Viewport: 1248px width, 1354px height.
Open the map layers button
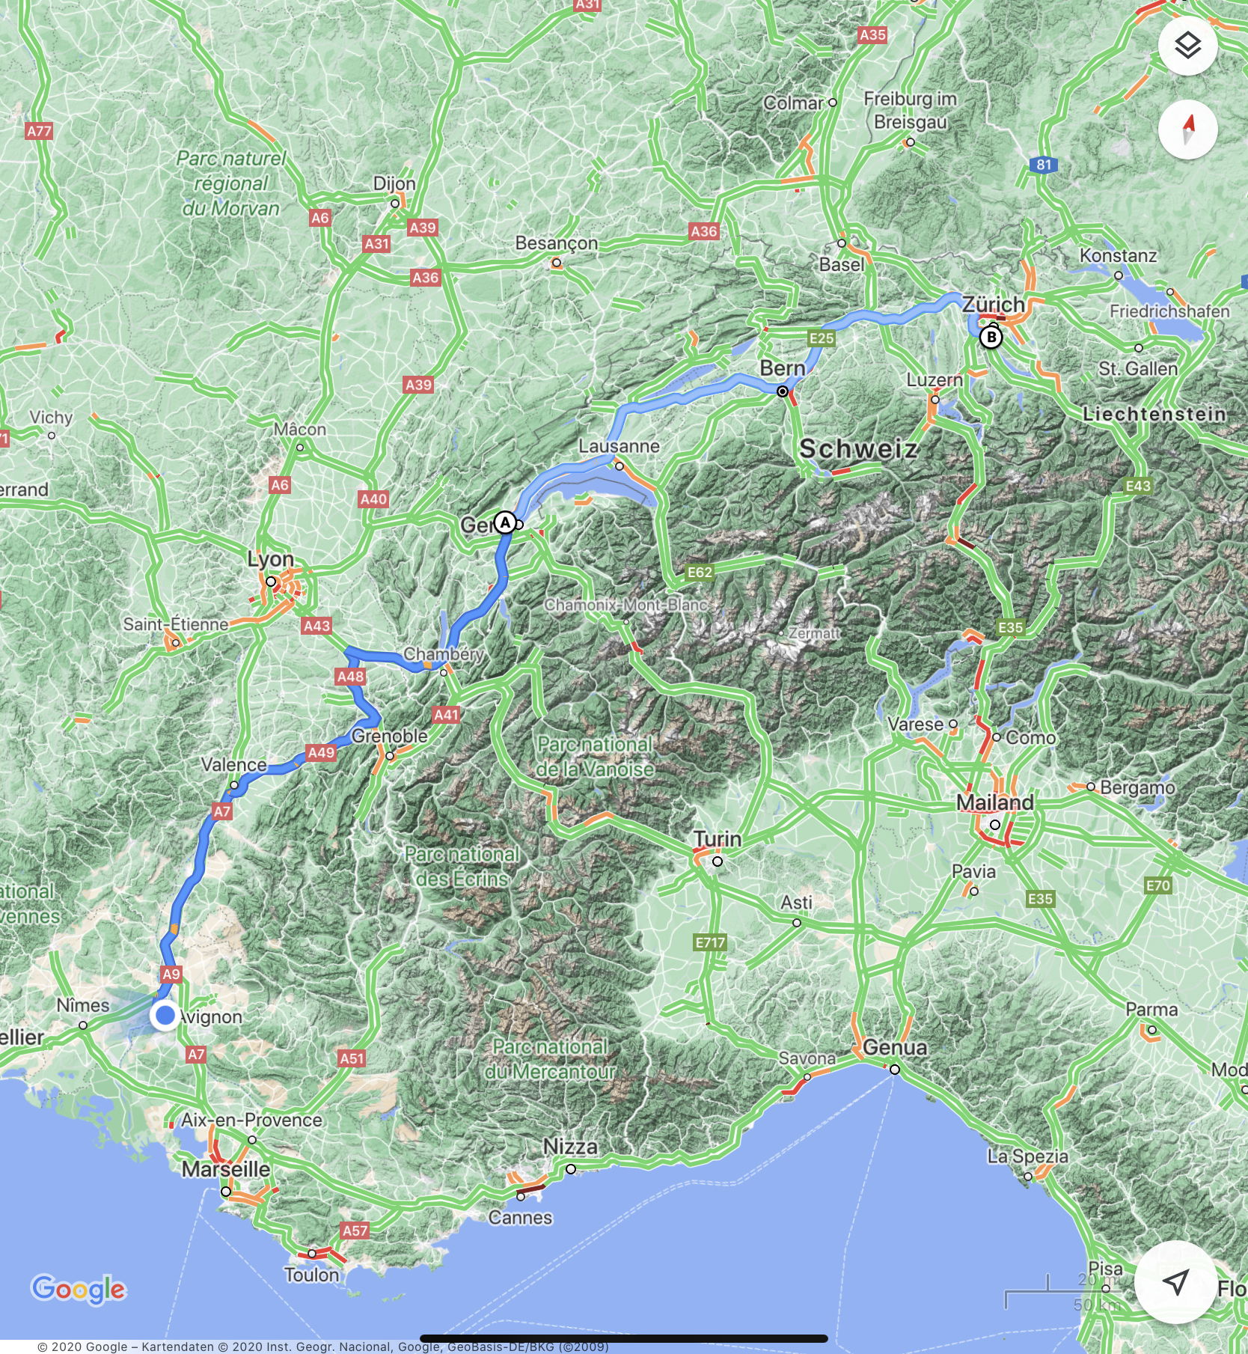(x=1187, y=46)
